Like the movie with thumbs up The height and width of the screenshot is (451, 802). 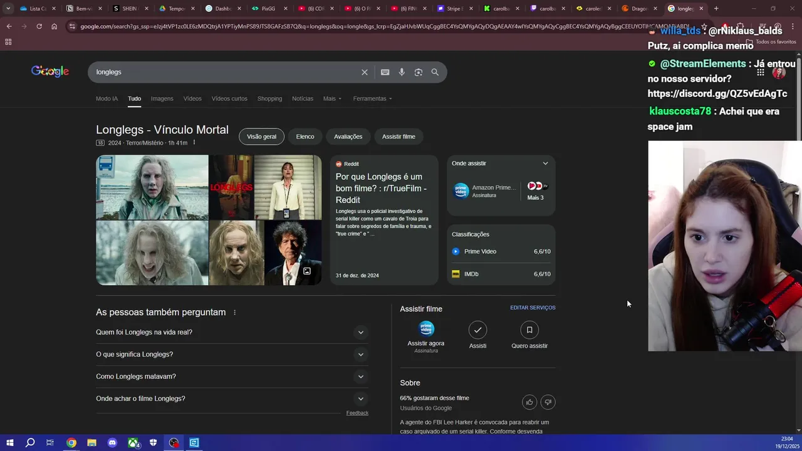(529, 402)
